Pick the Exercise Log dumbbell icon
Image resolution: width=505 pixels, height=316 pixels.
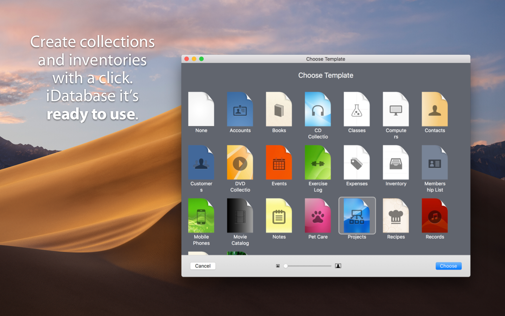click(318, 163)
